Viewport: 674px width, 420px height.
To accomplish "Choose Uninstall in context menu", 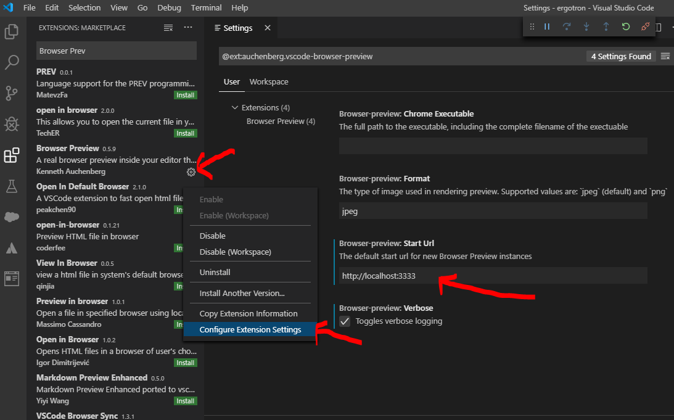I will (x=250, y=272).
